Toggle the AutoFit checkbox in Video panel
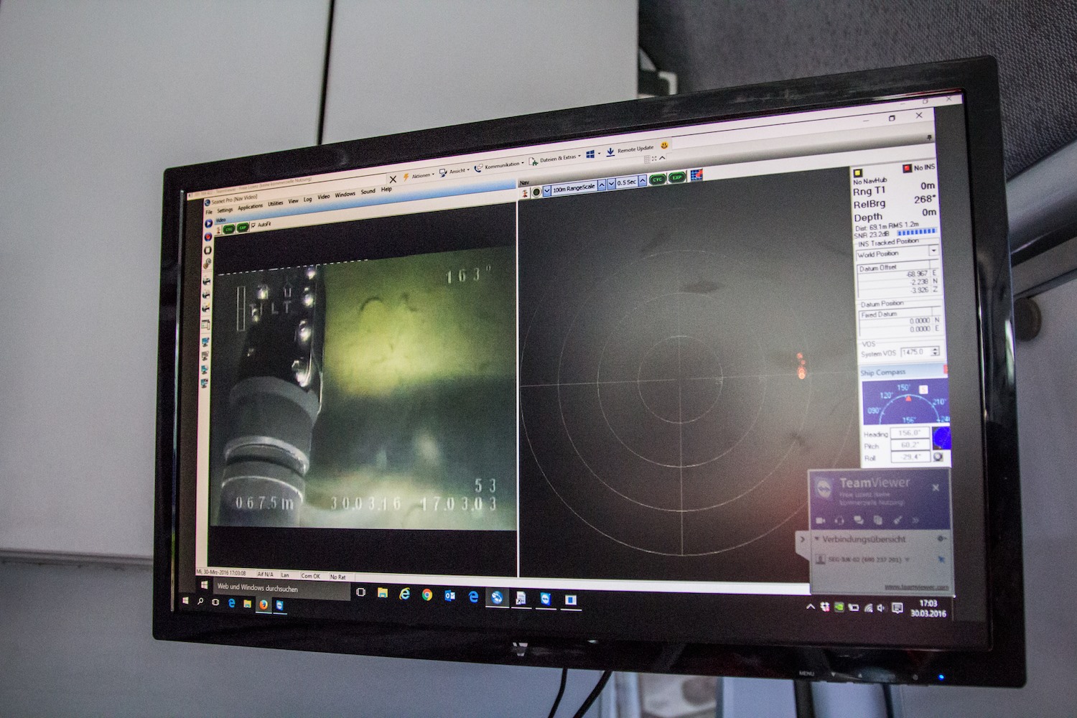 [x=253, y=225]
